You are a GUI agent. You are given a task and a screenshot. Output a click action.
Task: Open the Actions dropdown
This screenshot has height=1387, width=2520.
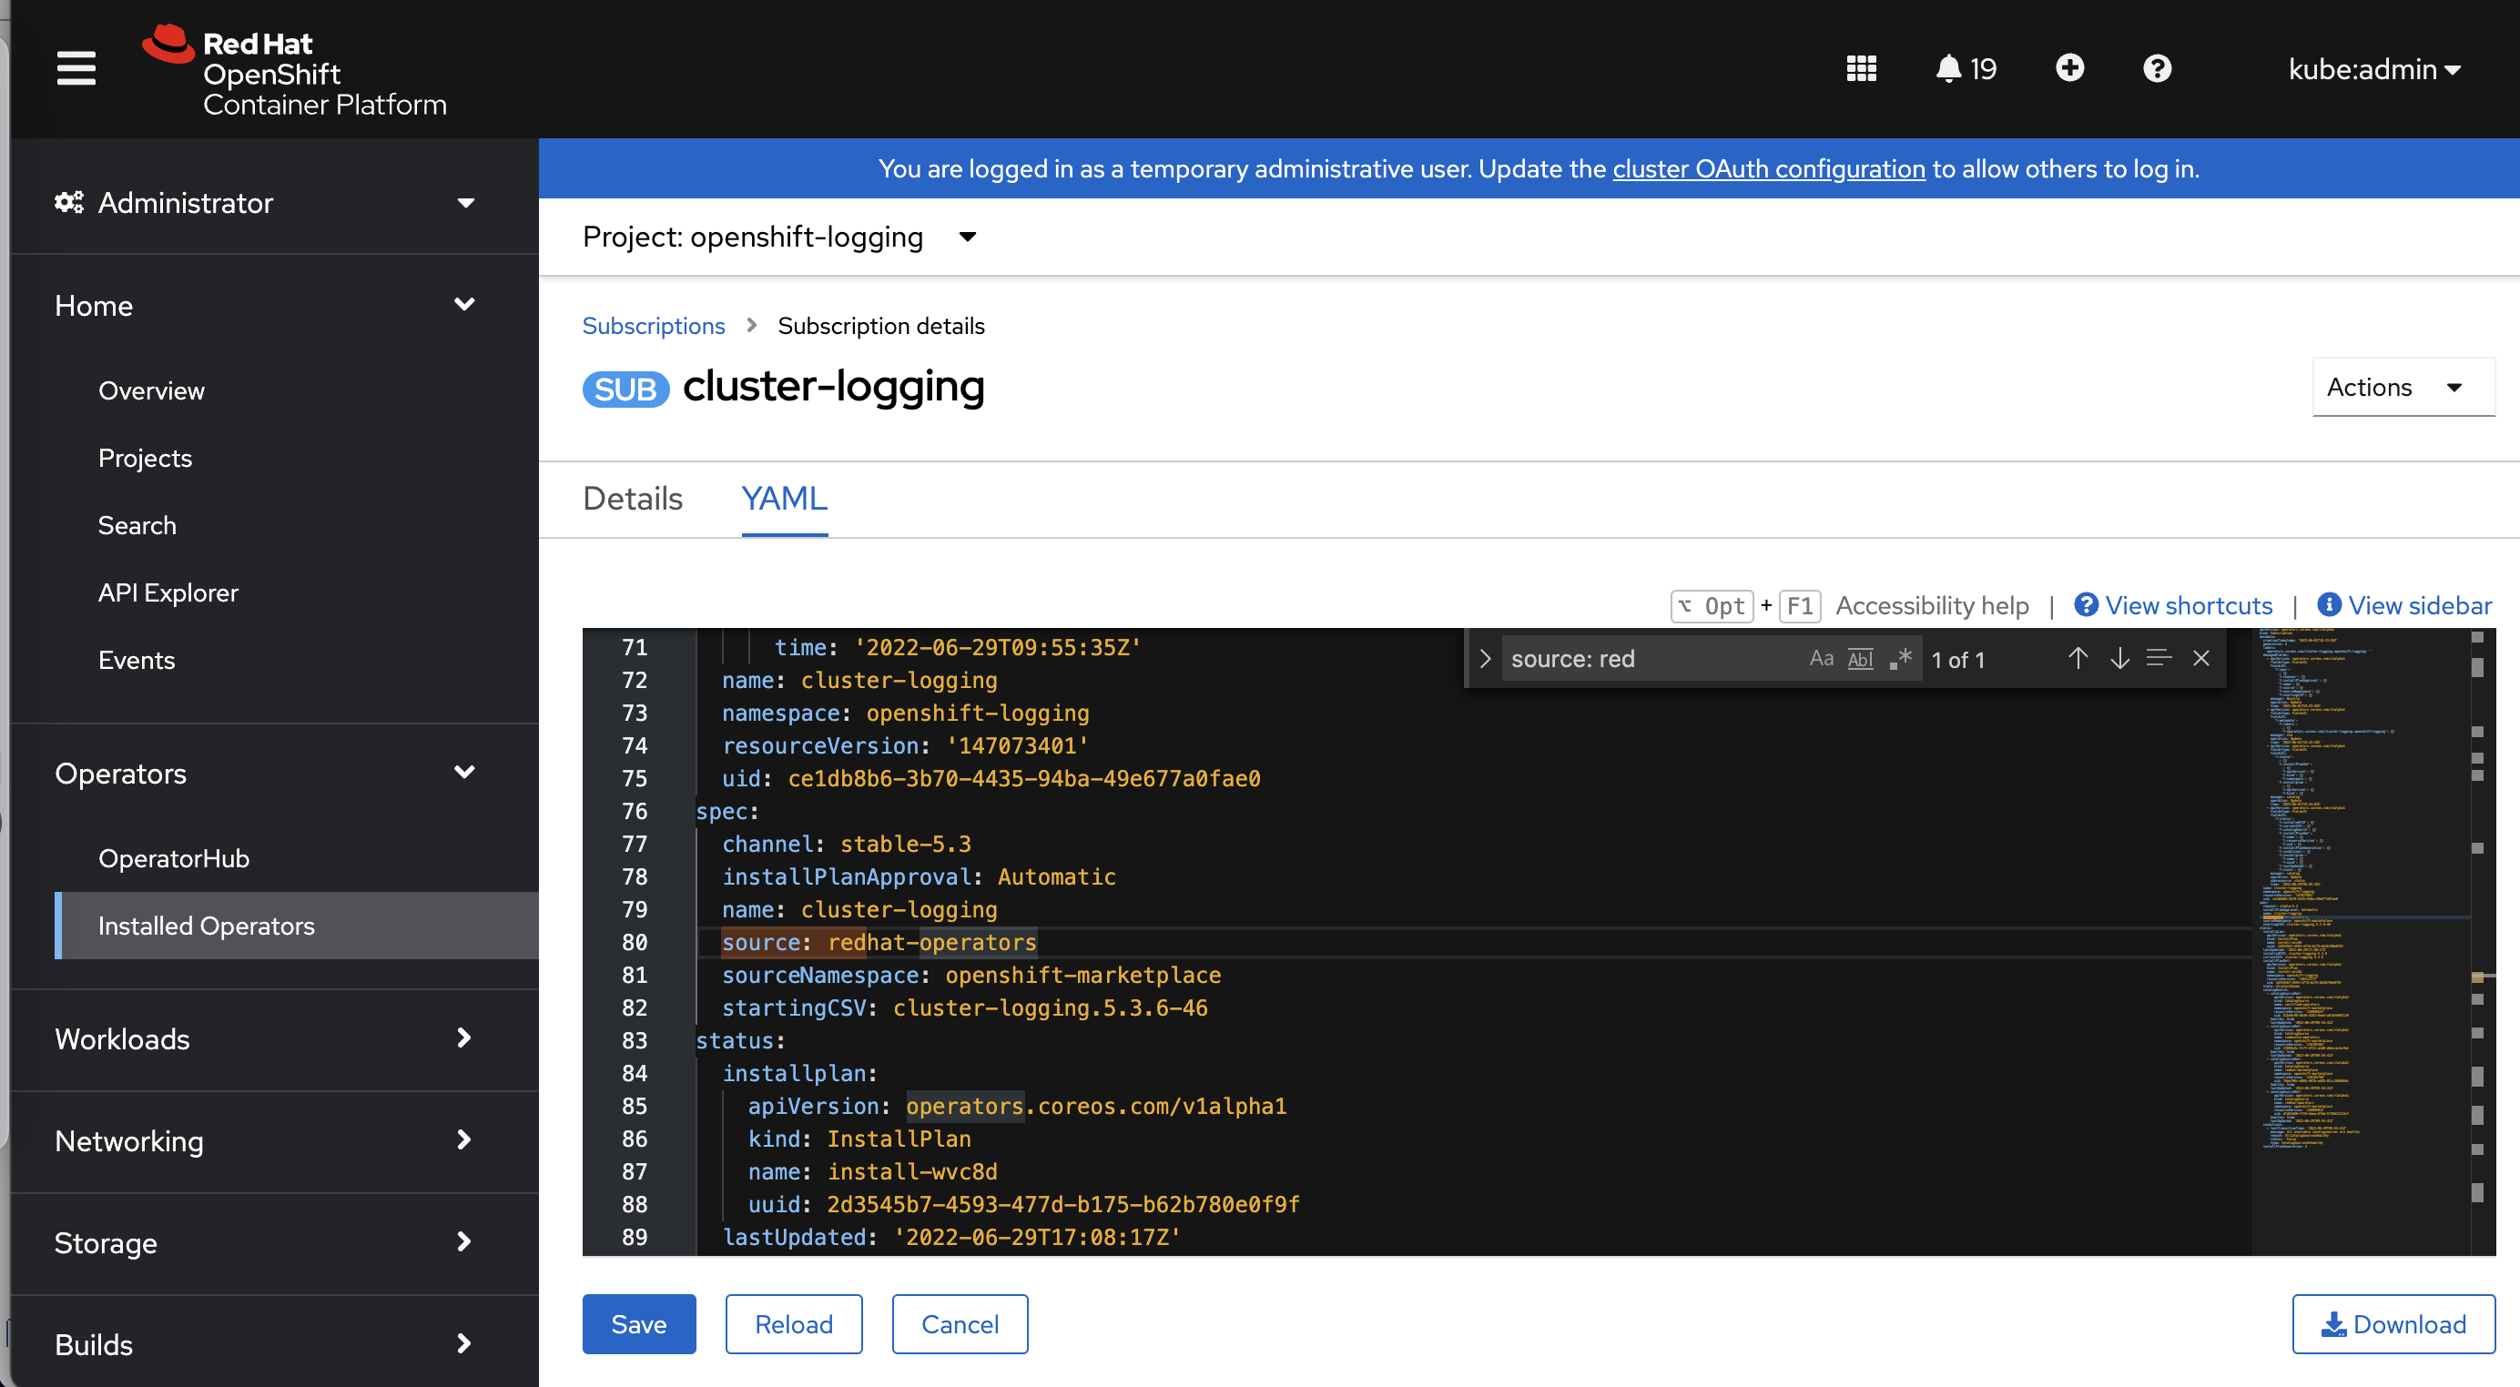coord(2402,388)
